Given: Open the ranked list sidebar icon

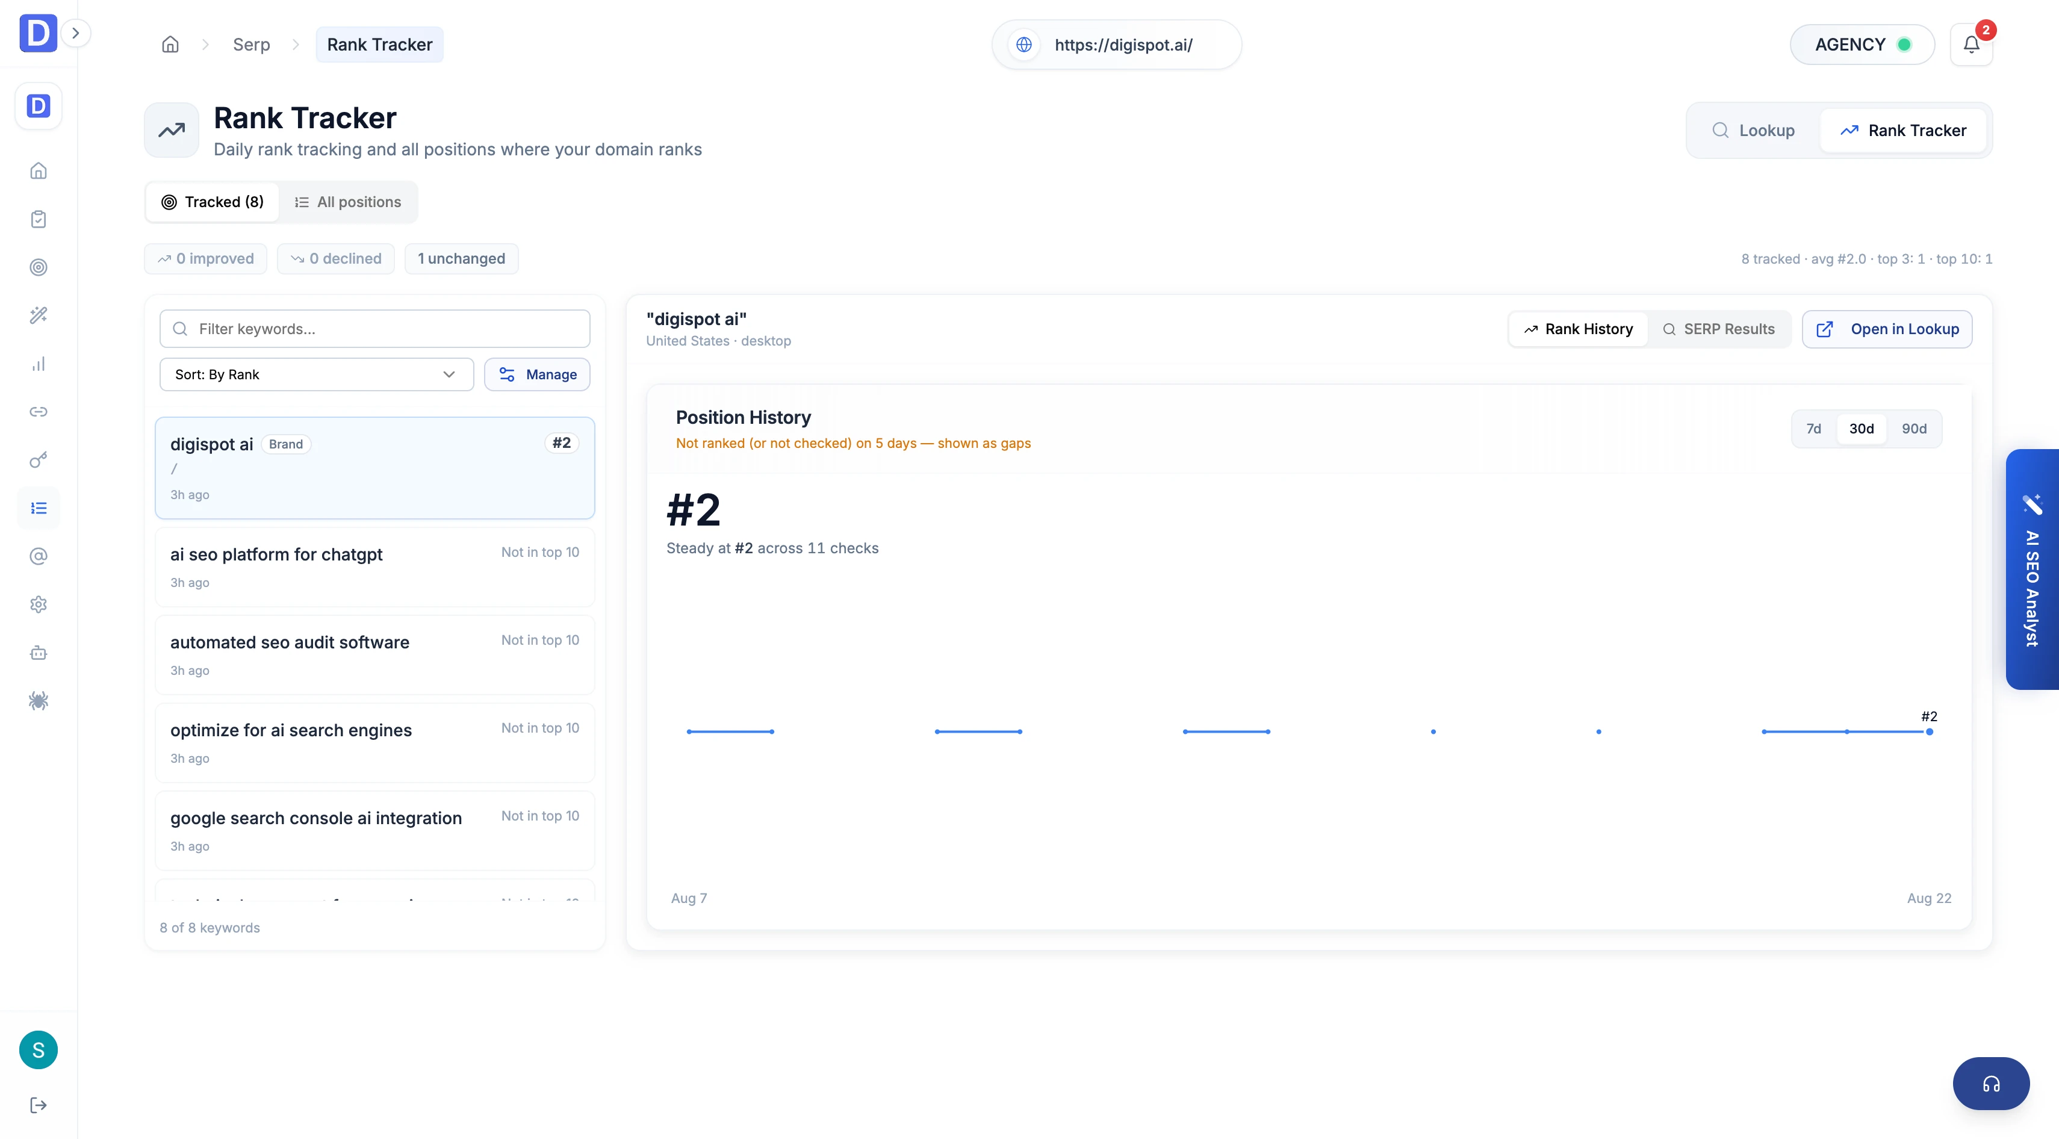Looking at the screenshot, I should pos(39,508).
